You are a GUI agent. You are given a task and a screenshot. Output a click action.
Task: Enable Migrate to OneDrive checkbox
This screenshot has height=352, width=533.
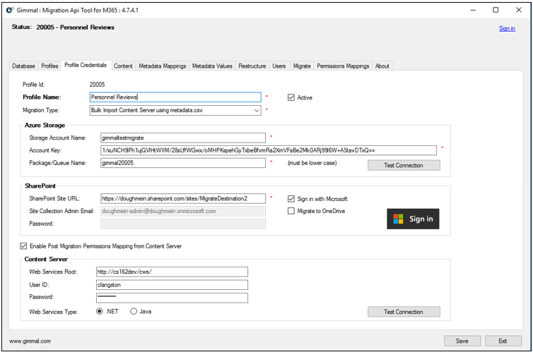291,211
